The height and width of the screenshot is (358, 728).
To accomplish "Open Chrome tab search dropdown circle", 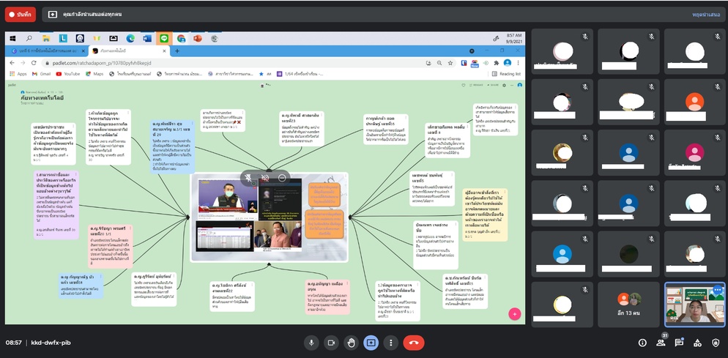I will click(472, 51).
